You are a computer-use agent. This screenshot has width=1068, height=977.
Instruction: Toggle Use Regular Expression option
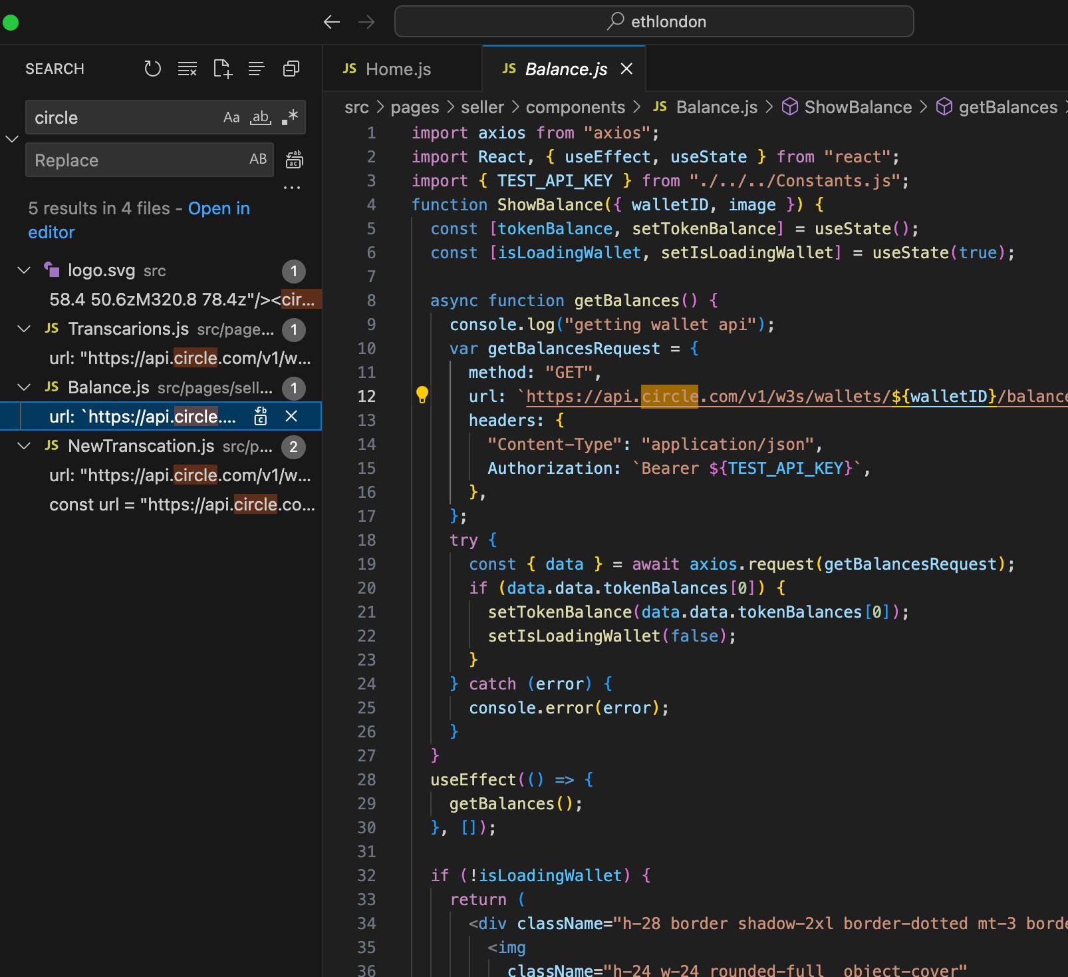(290, 118)
